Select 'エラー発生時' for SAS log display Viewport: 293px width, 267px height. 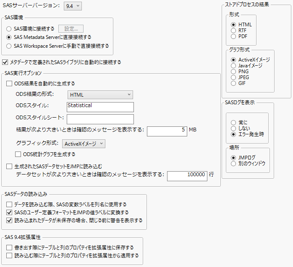coord(233,134)
